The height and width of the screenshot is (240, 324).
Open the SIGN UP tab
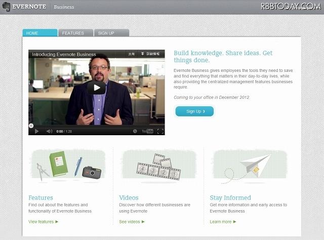click(111, 33)
